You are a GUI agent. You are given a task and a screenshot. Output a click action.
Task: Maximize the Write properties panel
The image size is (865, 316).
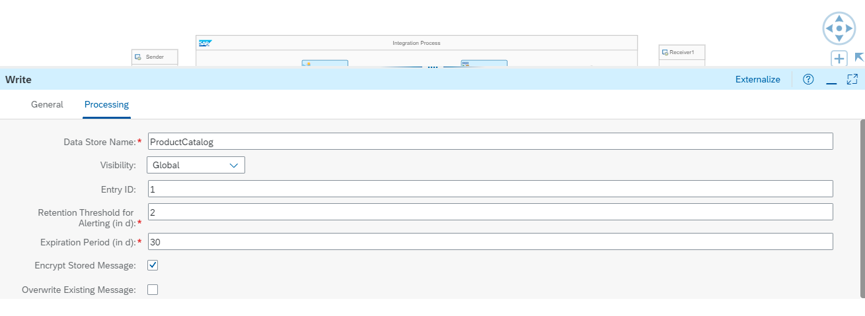pyautogui.click(x=852, y=79)
